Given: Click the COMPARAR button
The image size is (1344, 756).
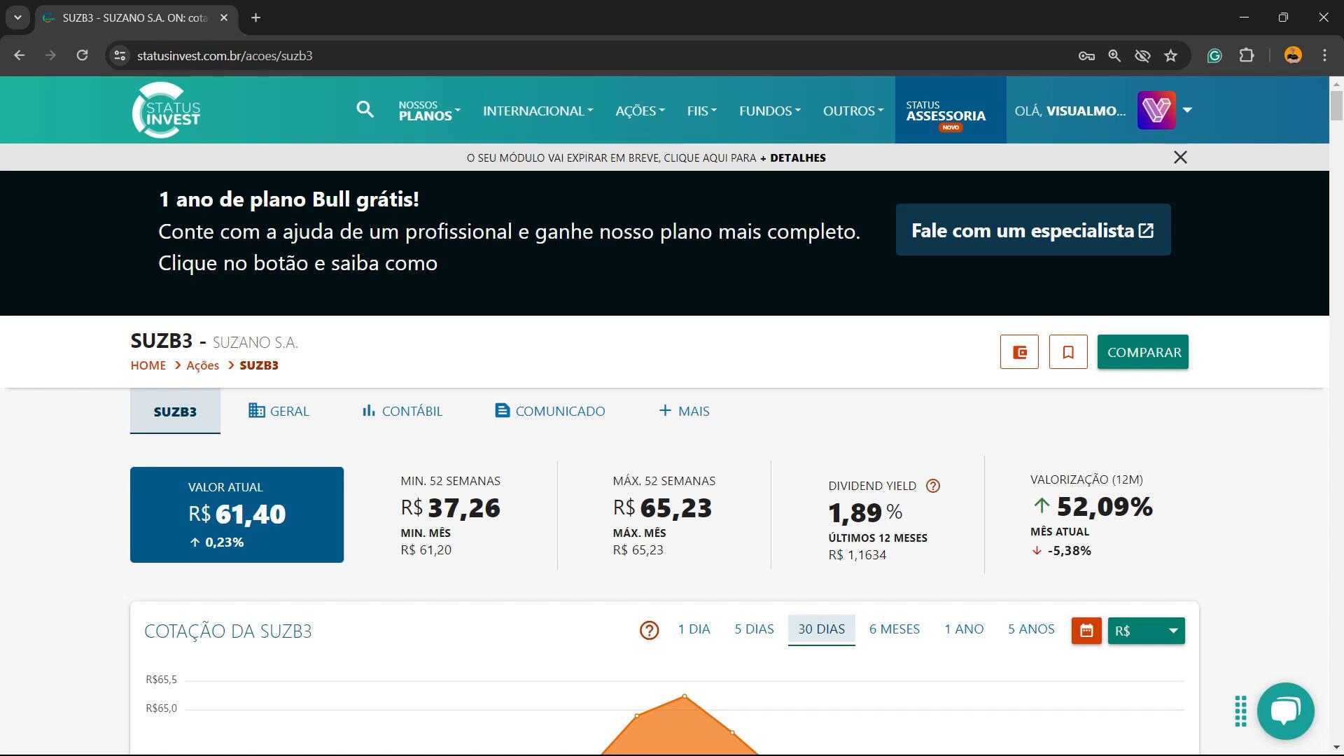Looking at the screenshot, I should (x=1142, y=352).
